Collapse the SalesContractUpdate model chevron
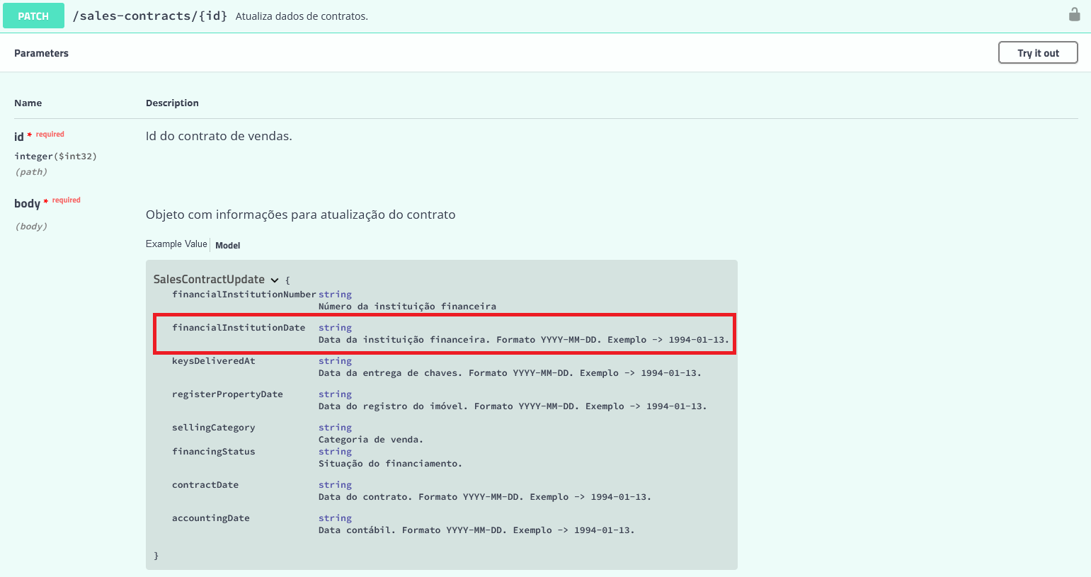 275,280
